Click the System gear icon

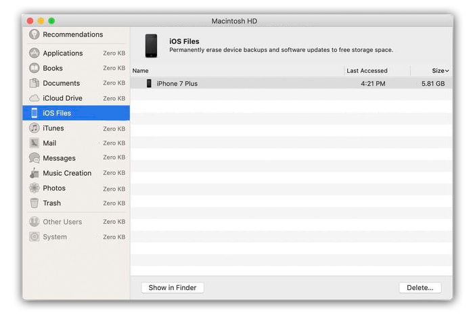(35, 237)
